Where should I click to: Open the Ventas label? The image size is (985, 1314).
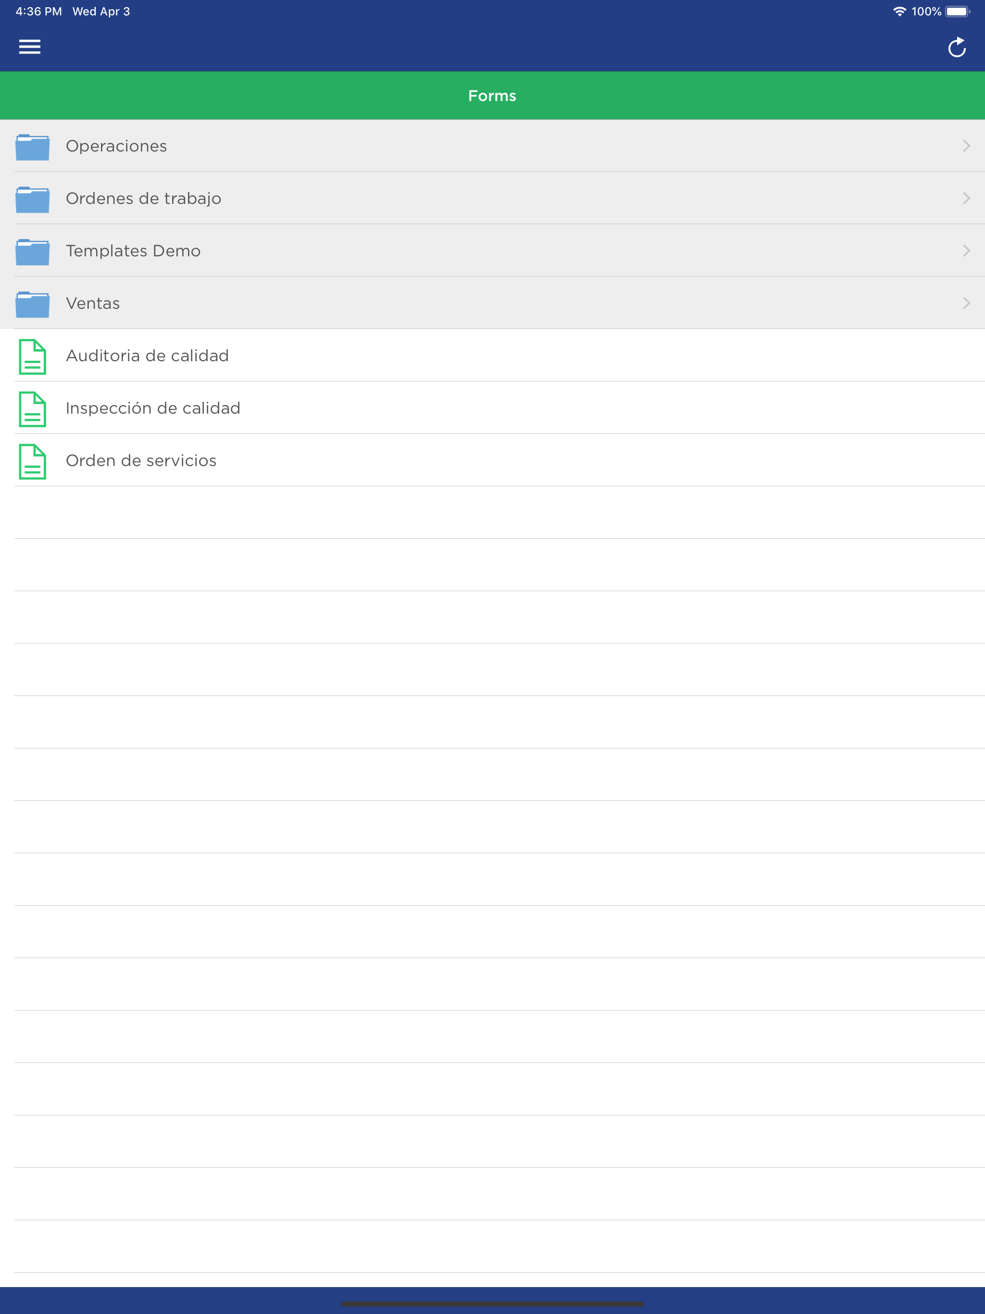pos(93,303)
